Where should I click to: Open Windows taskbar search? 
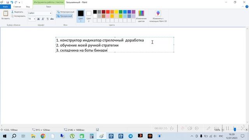click(14, 136)
